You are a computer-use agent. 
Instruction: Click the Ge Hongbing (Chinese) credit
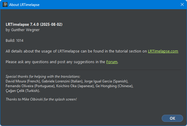point(114,86)
